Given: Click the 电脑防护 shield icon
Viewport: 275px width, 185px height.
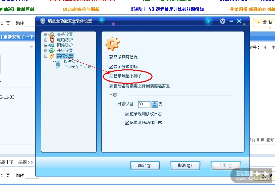Looking at the screenshot, I should 52,40.
